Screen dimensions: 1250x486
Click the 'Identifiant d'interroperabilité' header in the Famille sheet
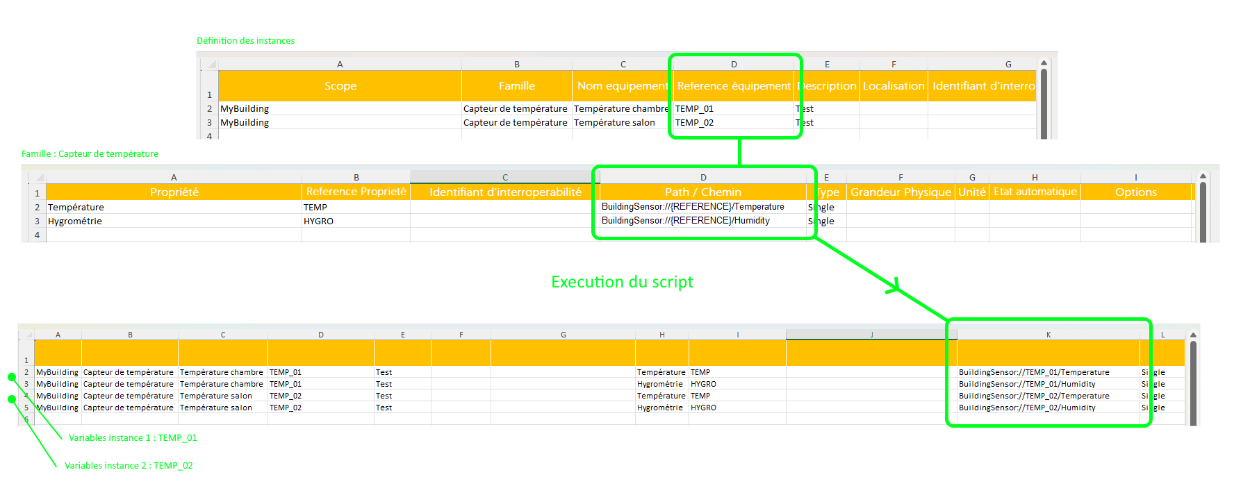coord(505,192)
